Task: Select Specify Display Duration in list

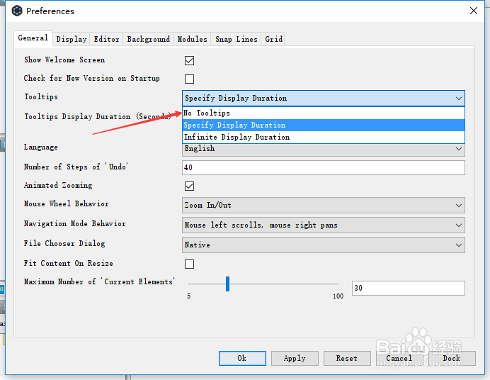Action: click(324, 125)
